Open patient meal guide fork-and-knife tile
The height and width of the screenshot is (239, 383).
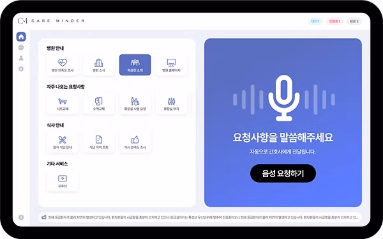[63, 142]
